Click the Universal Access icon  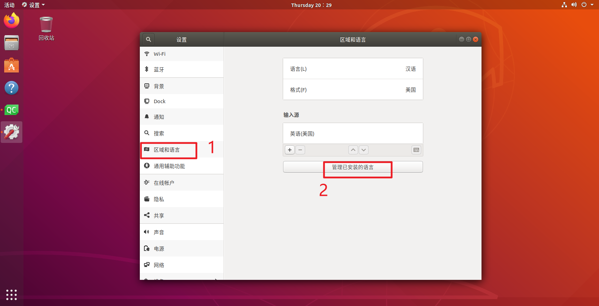coord(147,166)
